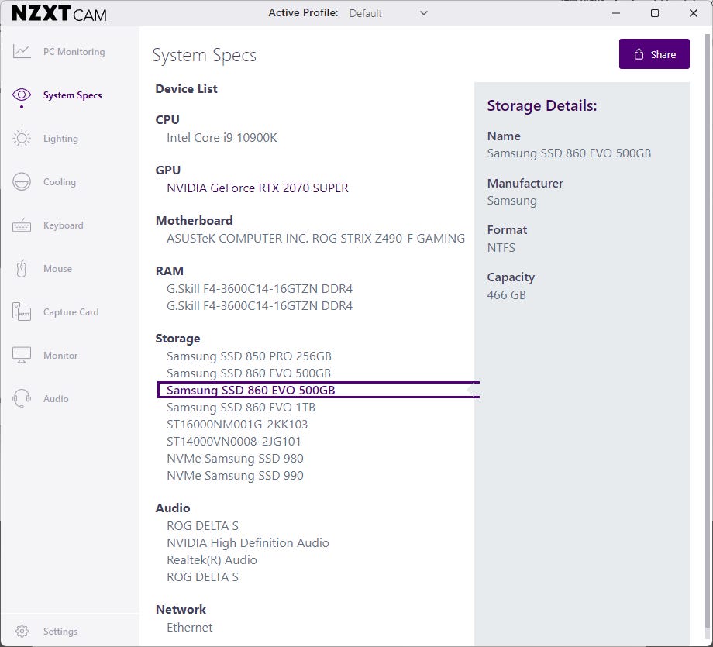Select the Cooling fan icon
Screen dimensions: 713x647
[22, 182]
